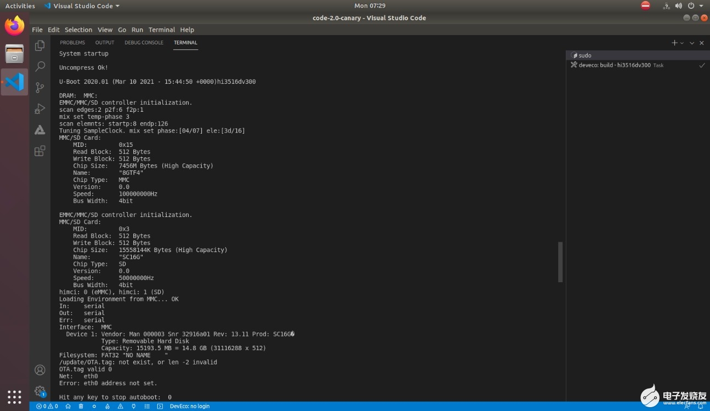Select the TERMINAL tab
Image resolution: width=710 pixels, height=411 pixels.
pos(185,43)
